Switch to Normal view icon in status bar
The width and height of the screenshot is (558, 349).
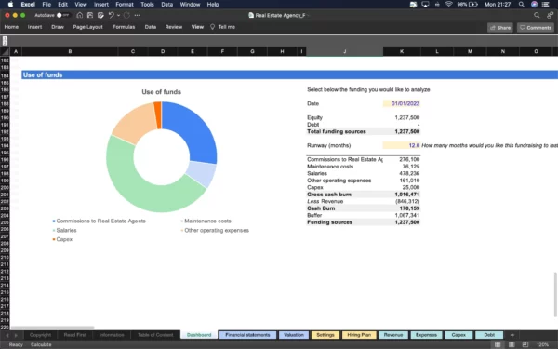point(498,344)
